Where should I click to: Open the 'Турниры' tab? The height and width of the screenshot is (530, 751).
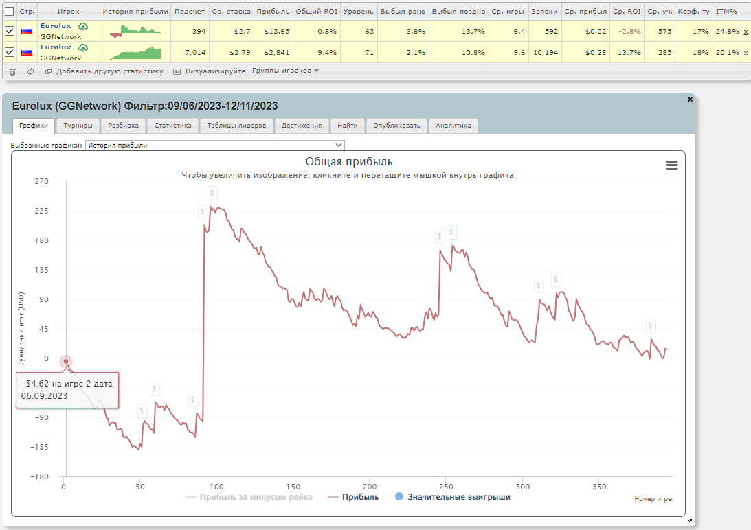coord(78,126)
